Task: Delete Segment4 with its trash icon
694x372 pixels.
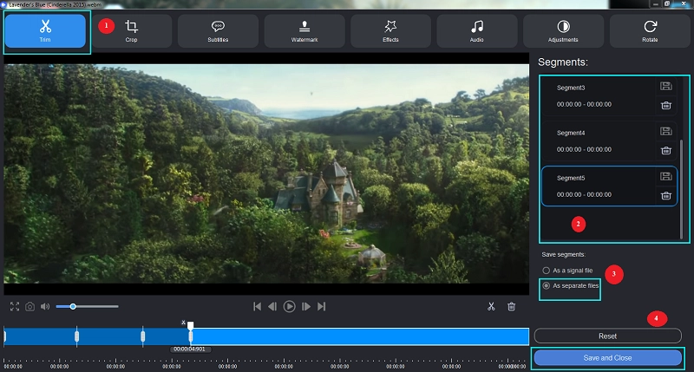Action: 665,150
